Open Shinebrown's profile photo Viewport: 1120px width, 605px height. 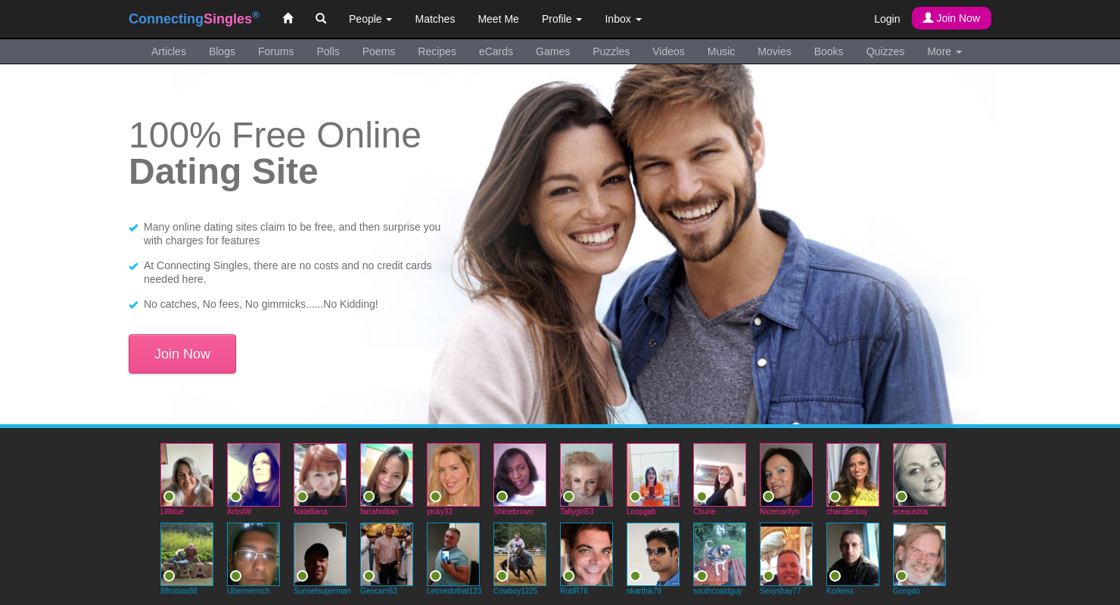coord(520,475)
